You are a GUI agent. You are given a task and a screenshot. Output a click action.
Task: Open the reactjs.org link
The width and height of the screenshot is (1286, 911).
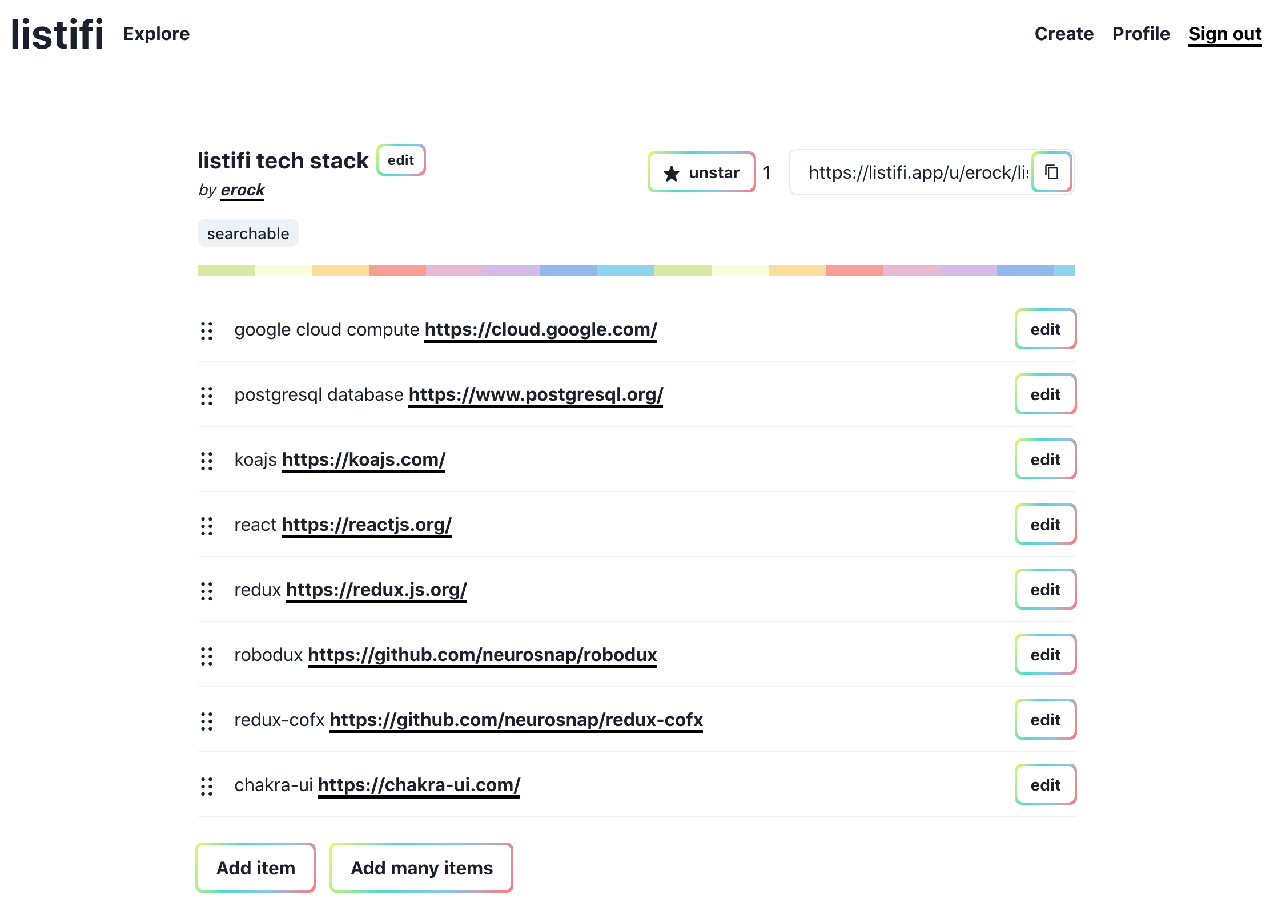coord(367,525)
